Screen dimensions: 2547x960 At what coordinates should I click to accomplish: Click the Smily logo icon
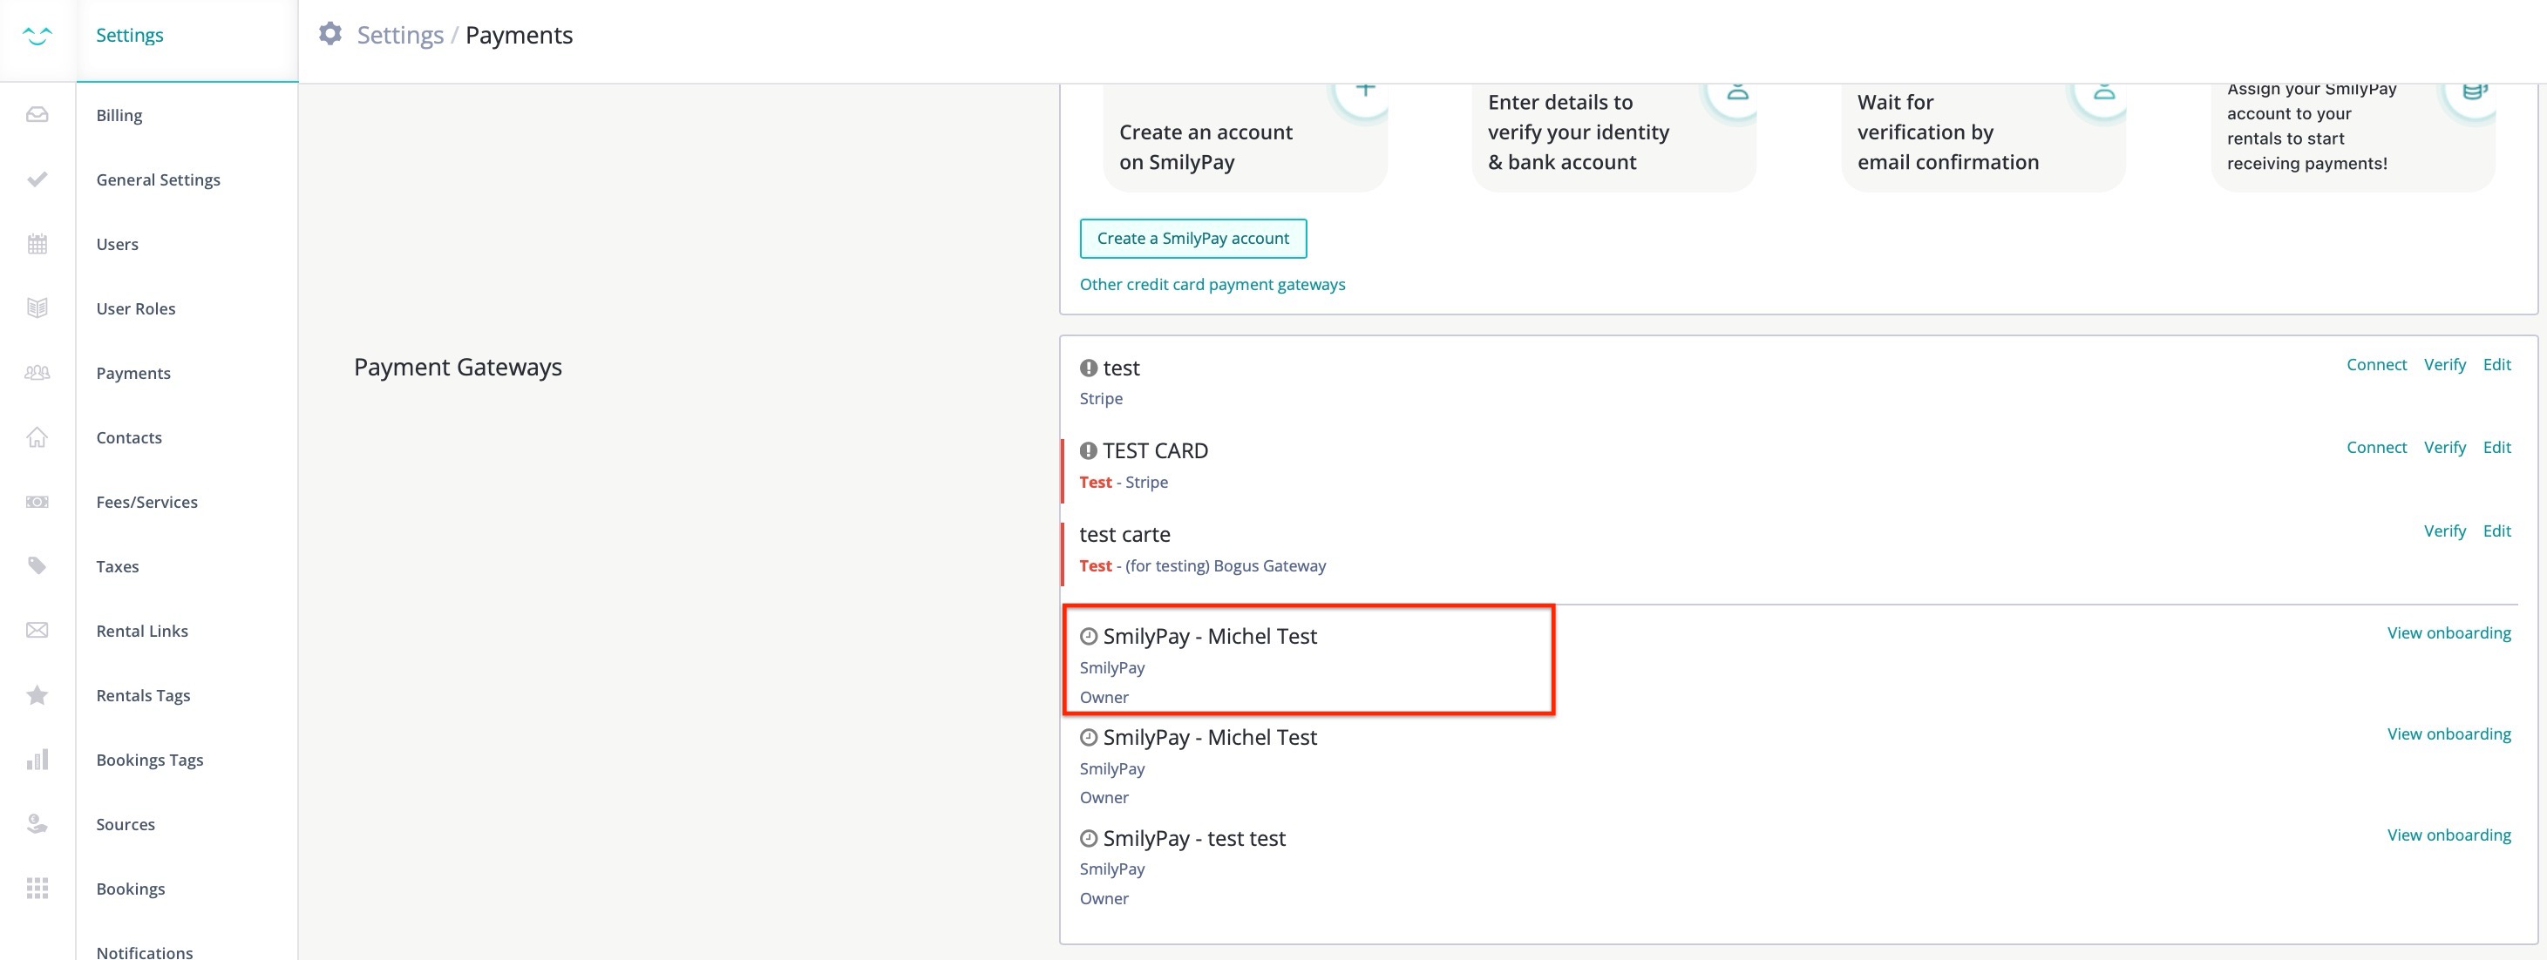click(37, 36)
